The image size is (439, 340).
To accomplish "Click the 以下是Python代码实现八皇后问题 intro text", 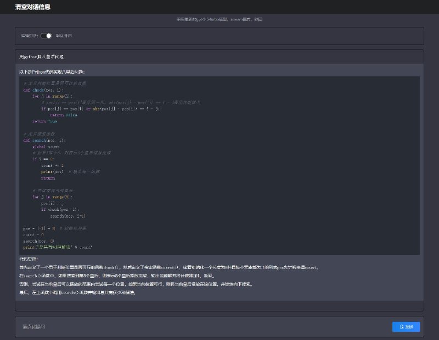I will tap(52, 71).
